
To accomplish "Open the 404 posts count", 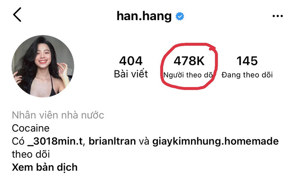I will [131, 61].
